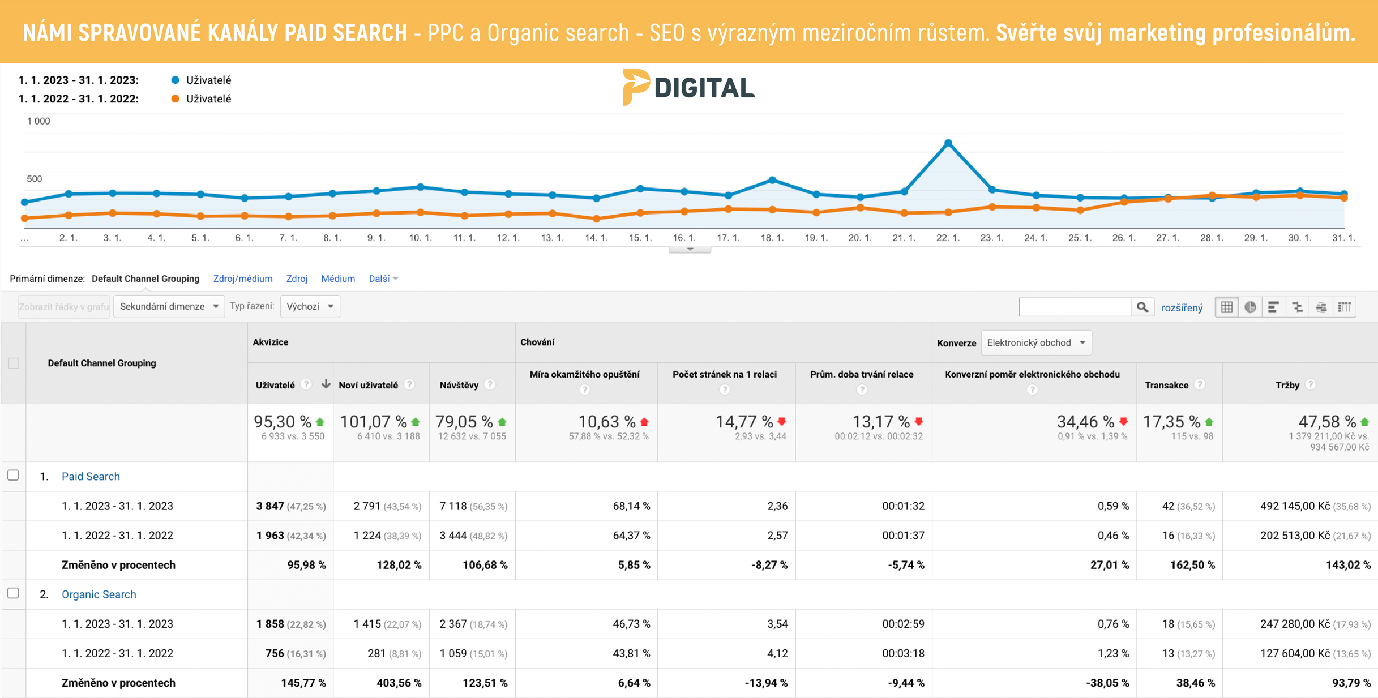
Task: Open the Výchozí sort type dropdown
Action: [x=310, y=306]
